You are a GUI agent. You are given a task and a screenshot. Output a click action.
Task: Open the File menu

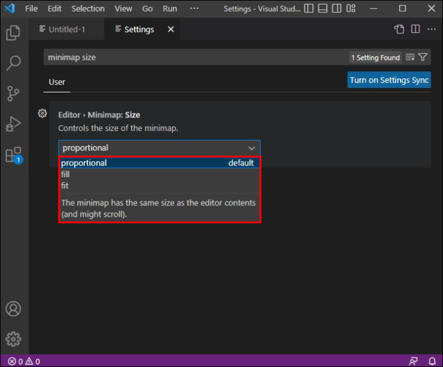click(31, 9)
